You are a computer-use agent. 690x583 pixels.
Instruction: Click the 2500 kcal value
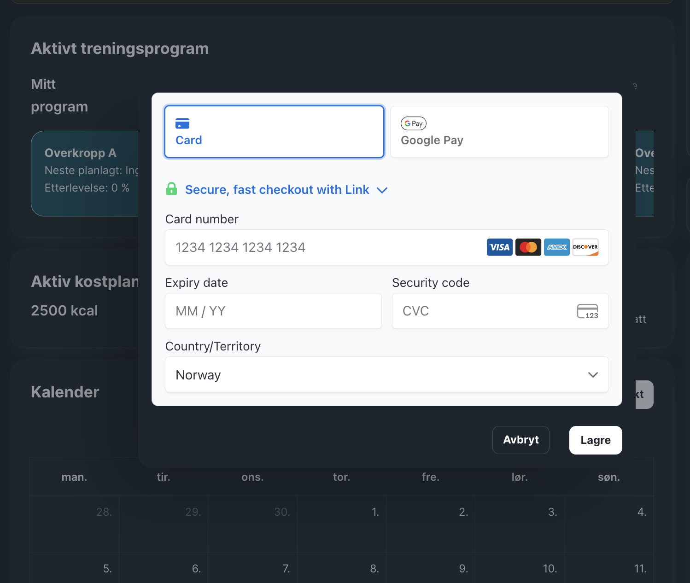coord(64,310)
